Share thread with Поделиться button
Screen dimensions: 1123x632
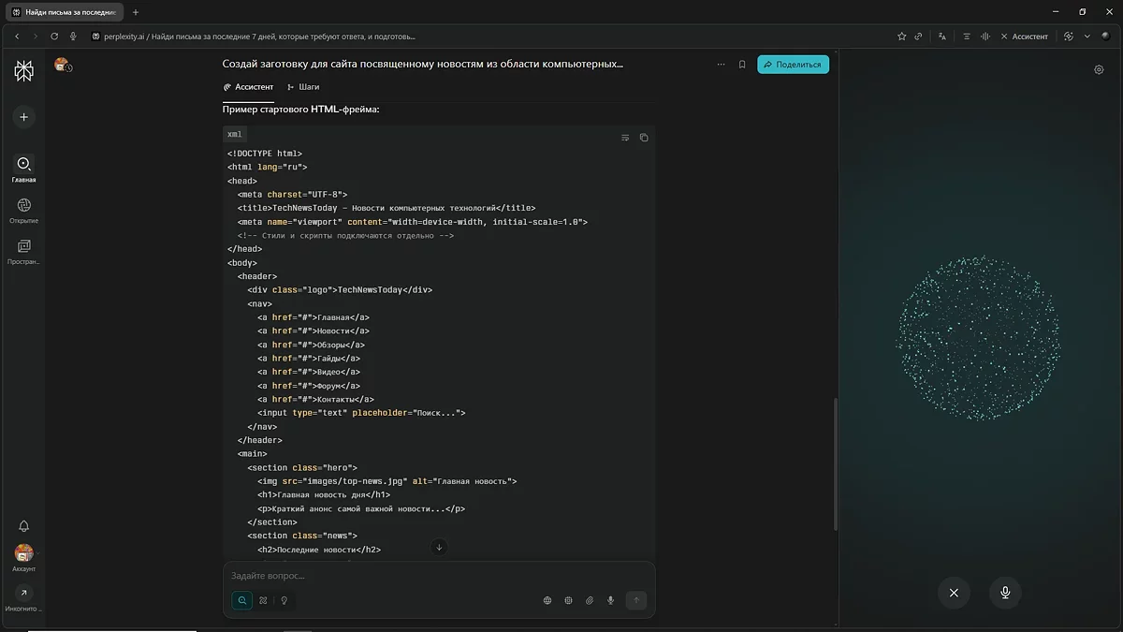tap(793, 65)
